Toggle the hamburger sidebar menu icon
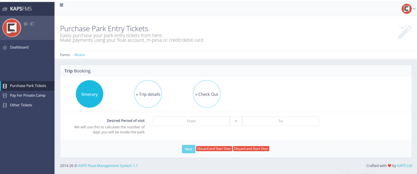Screen dimensions: 417x174 pos(61,5)
